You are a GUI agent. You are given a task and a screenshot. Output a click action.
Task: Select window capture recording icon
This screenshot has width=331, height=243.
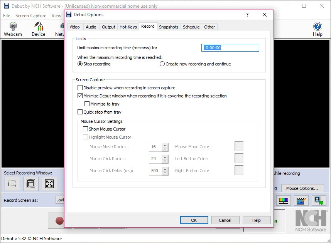coord(31,184)
